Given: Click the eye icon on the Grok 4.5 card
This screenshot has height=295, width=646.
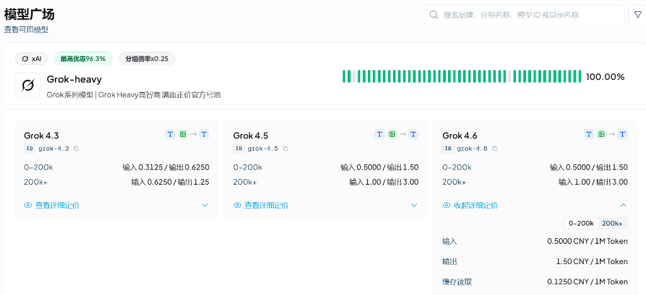Looking at the screenshot, I should coord(237,205).
